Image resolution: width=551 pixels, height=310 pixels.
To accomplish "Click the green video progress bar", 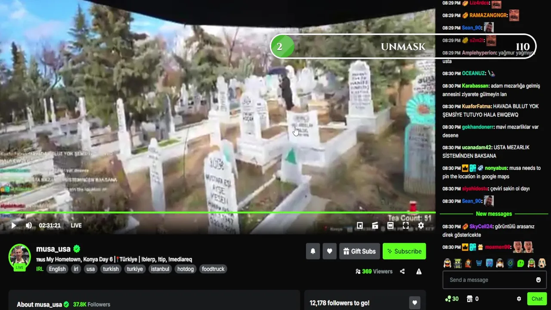I will pos(218,213).
